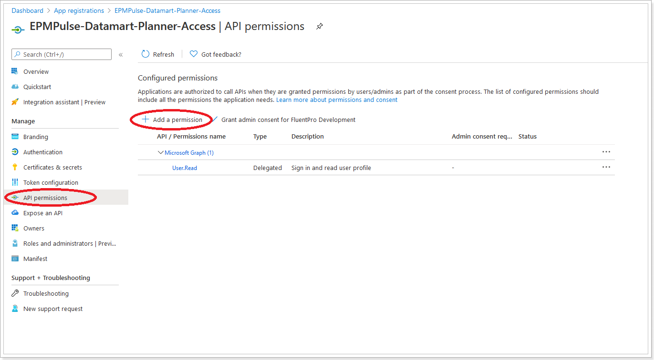Go to Dashboard breadcrumb link
This screenshot has width=654, height=360.
[x=27, y=10]
